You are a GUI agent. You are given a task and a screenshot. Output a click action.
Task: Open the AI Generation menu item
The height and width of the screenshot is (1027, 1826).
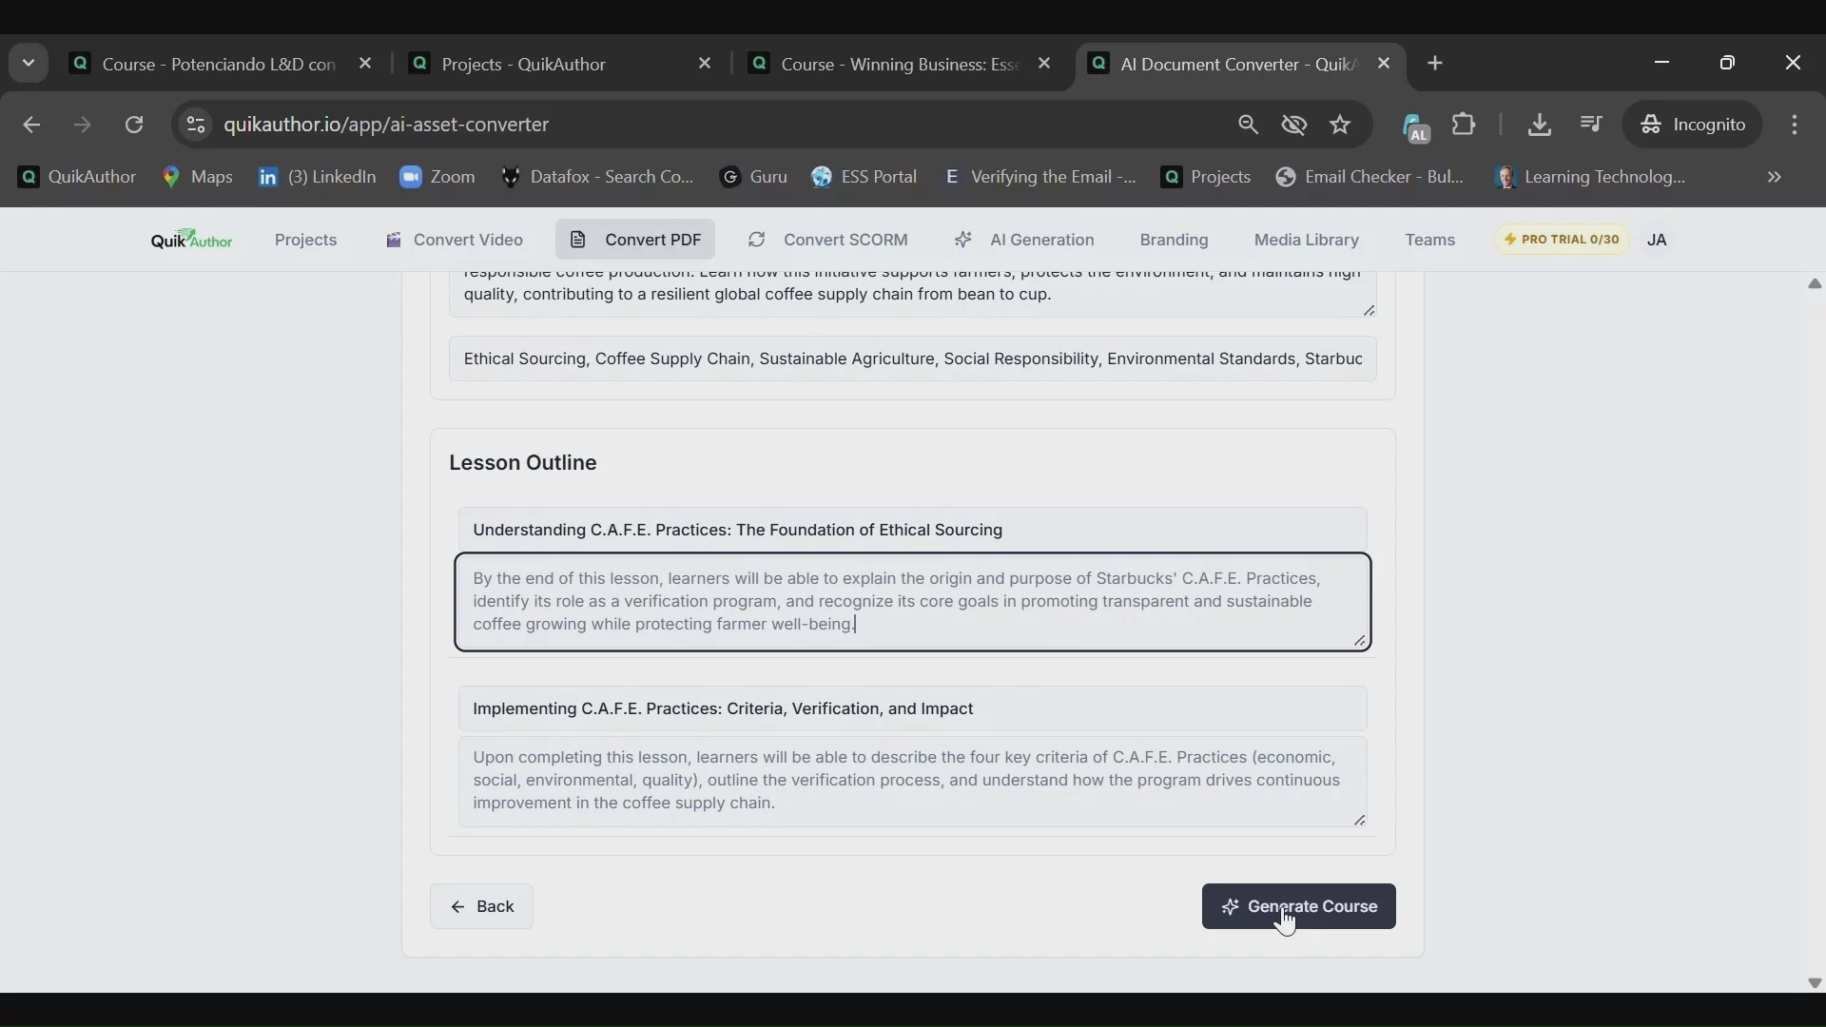pyautogui.click(x=1025, y=241)
